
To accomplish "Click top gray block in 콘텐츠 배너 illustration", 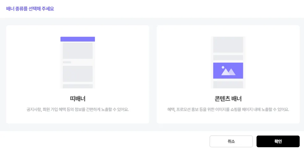I will [x=228, y=45].
